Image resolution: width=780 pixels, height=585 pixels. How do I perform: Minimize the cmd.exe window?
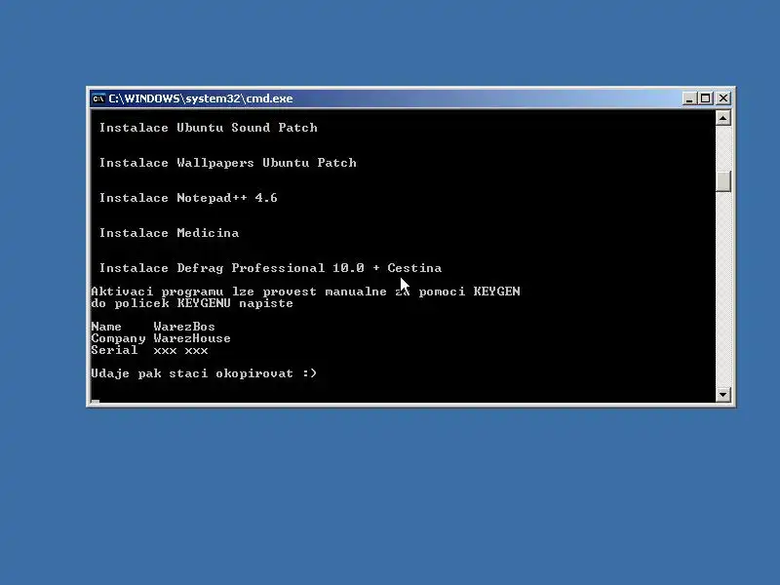[689, 98]
